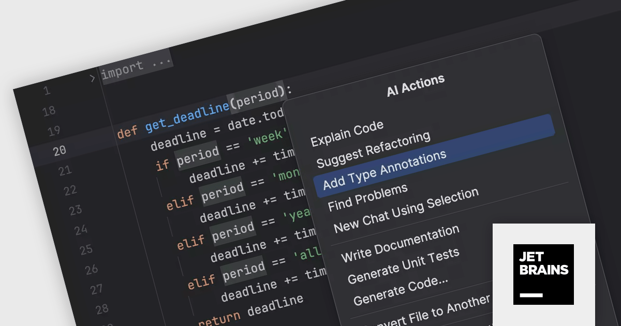Screen dimensions: 621x326
Task: Click line number 26 in gutter
Action: (92, 270)
